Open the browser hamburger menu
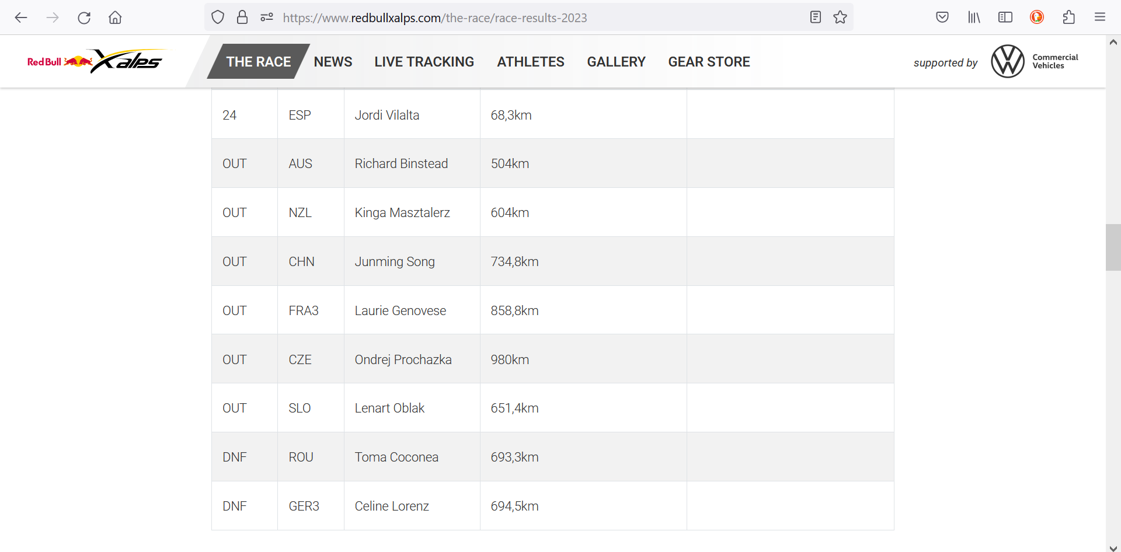The image size is (1121, 552). 1100,18
